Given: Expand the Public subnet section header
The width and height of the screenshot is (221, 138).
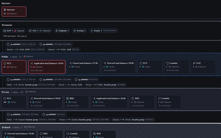Looking at the screenshot, I should pos(17,57).
